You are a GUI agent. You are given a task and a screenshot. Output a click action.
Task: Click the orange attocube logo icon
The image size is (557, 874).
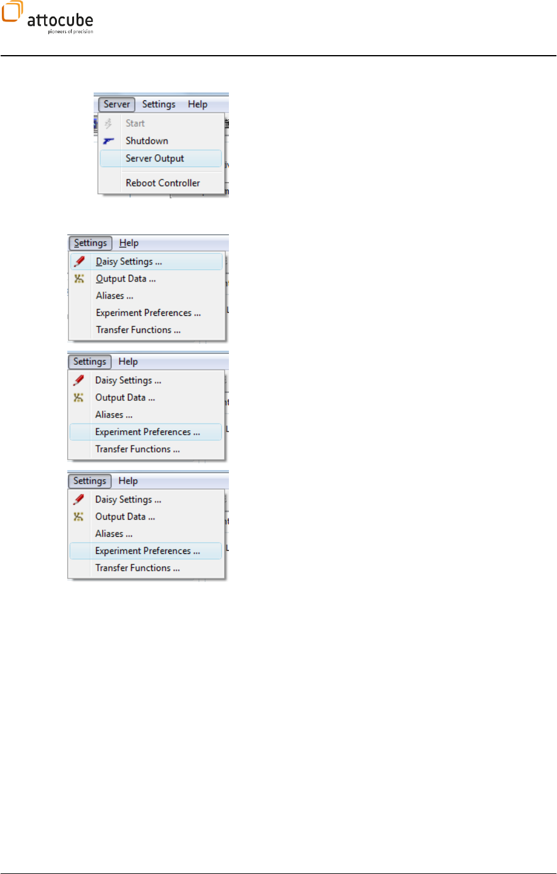[12, 11]
